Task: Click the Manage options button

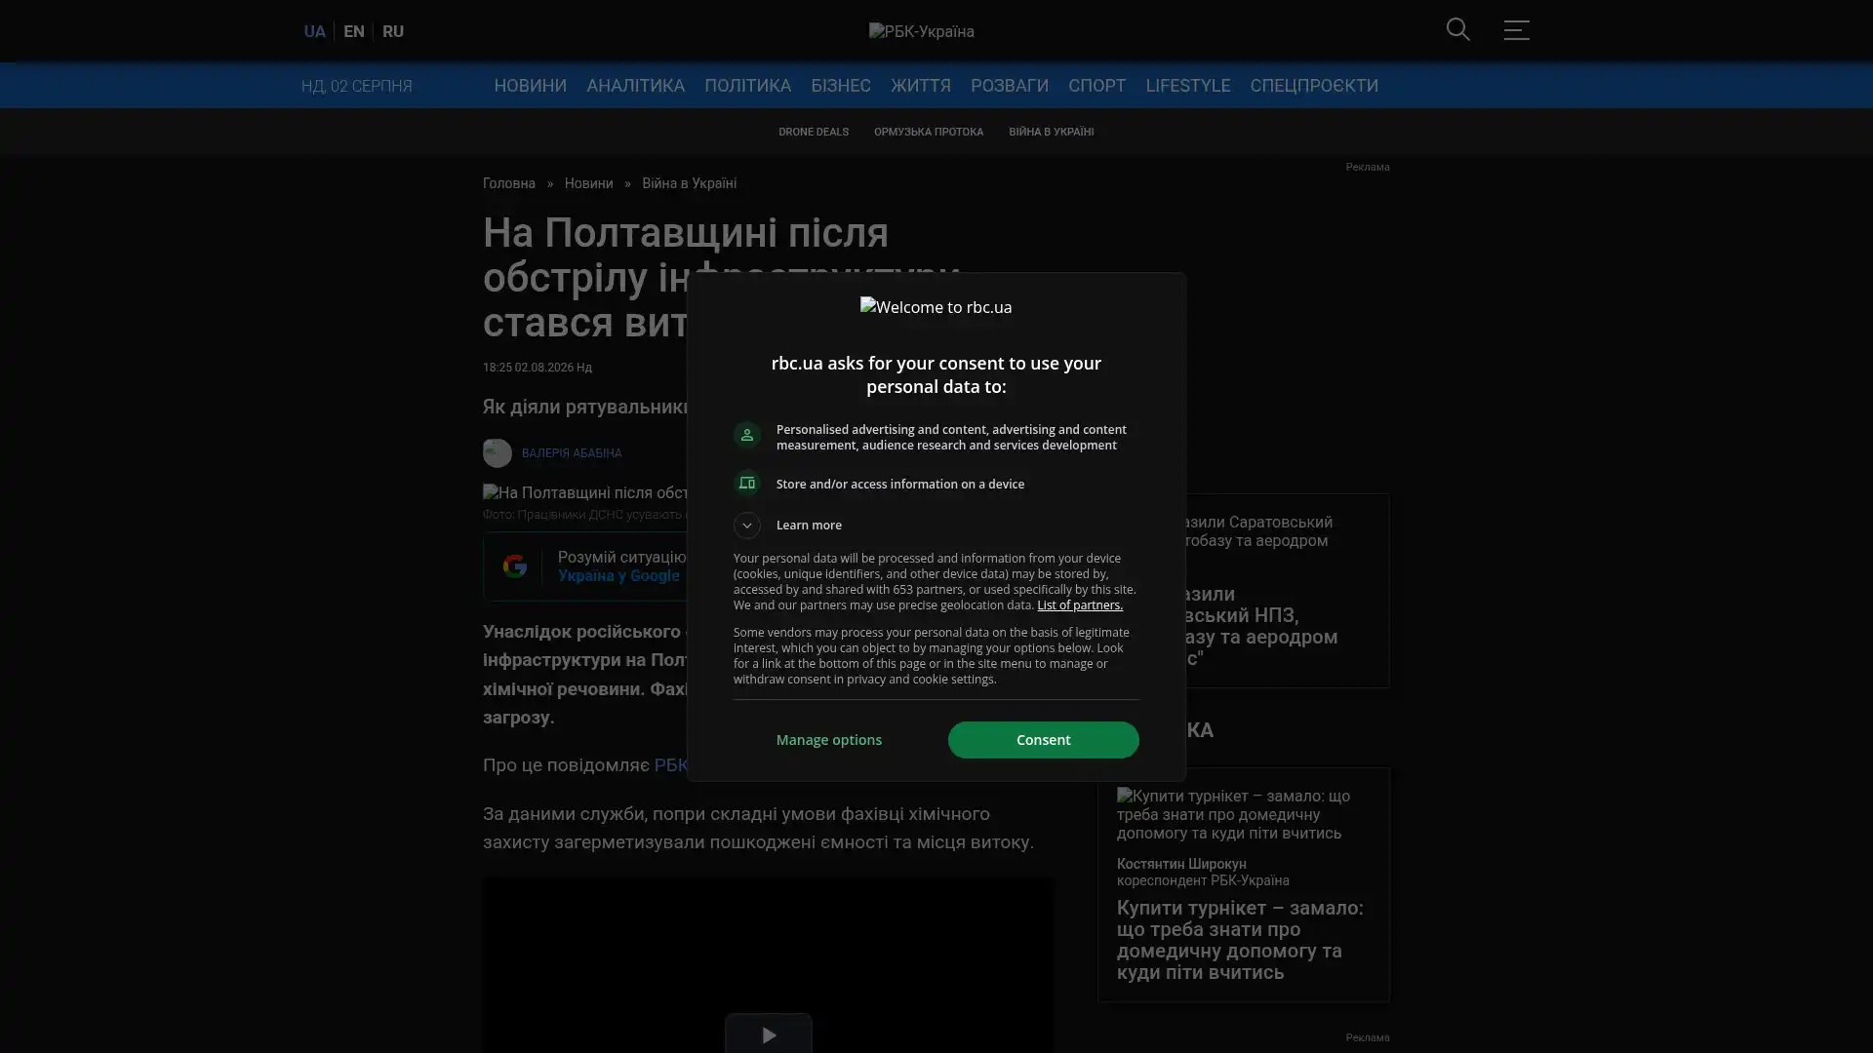Action: (x=828, y=740)
